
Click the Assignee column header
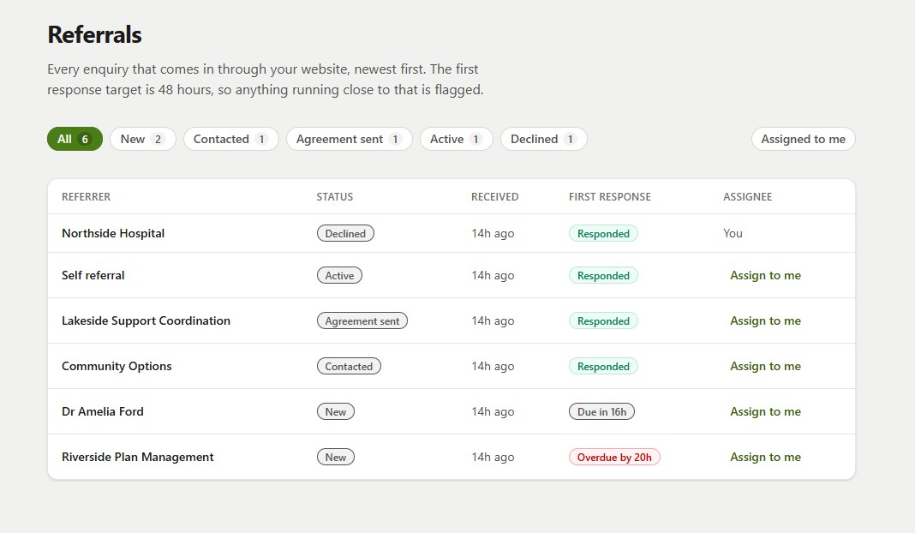[748, 197]
